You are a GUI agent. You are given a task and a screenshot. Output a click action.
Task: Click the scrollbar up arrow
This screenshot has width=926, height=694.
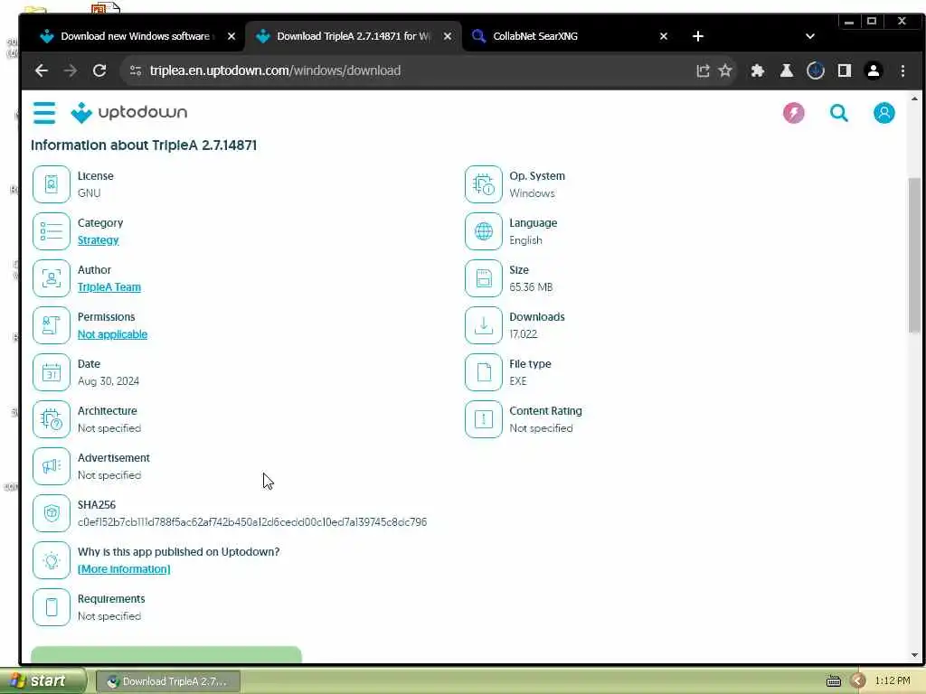(x=914, y=98)
